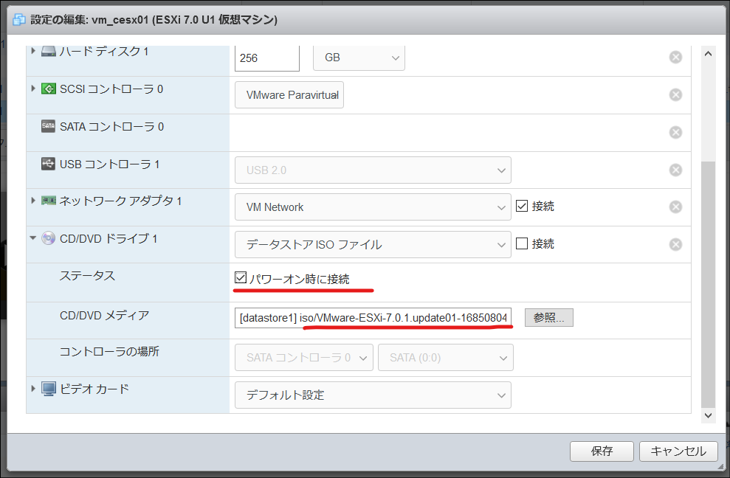
Task: Open the データストア ISO ファイル dropdown
Action: pos(373,244)
